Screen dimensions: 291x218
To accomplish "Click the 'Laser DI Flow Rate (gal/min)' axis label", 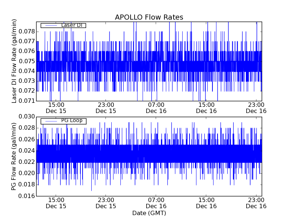I will coord(14,61).
